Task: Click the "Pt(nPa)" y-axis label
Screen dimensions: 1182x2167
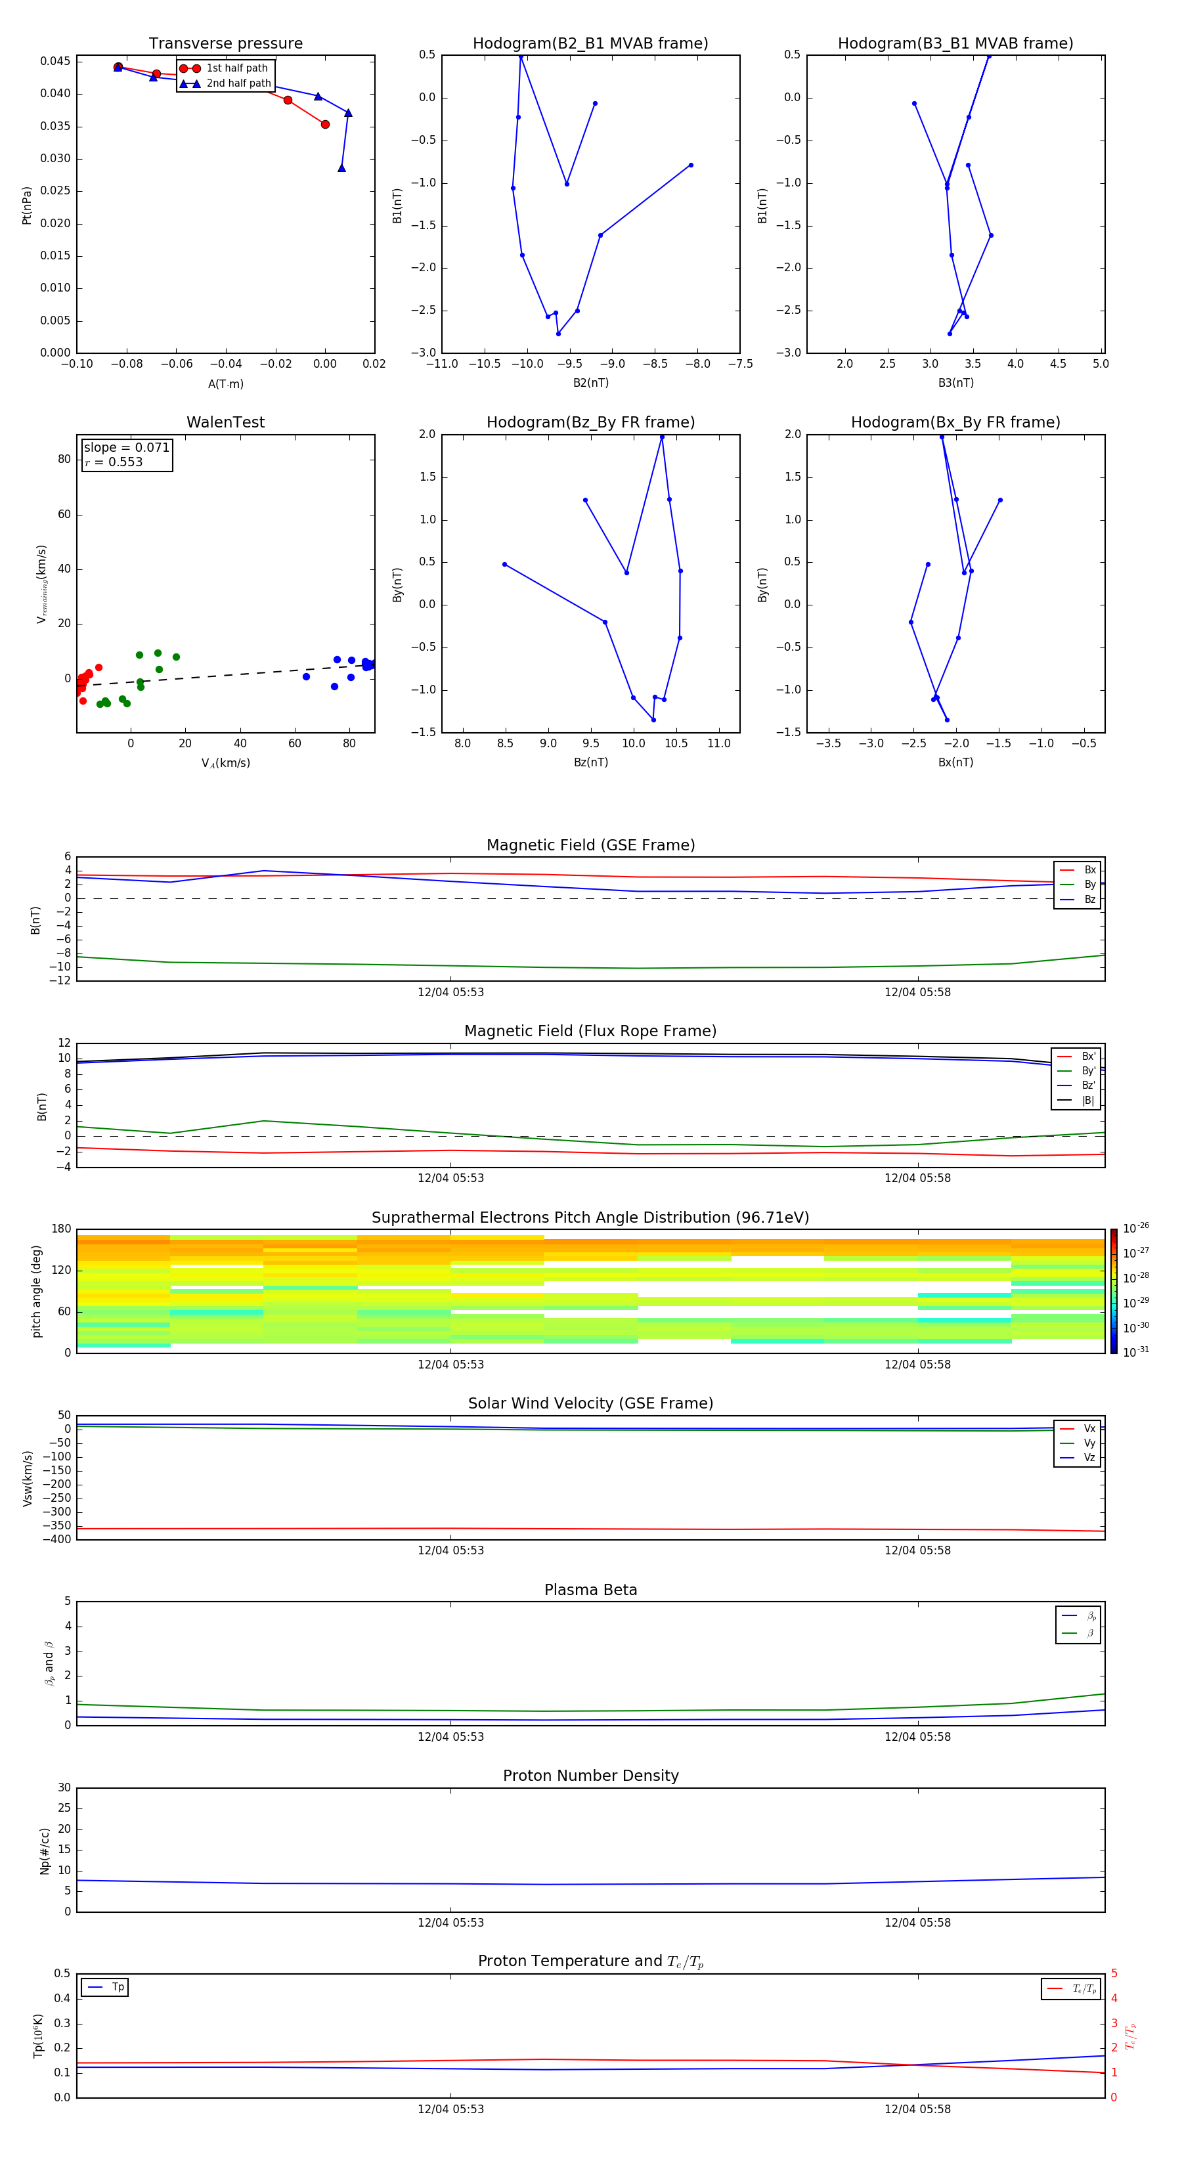Action: pos(27,206)
